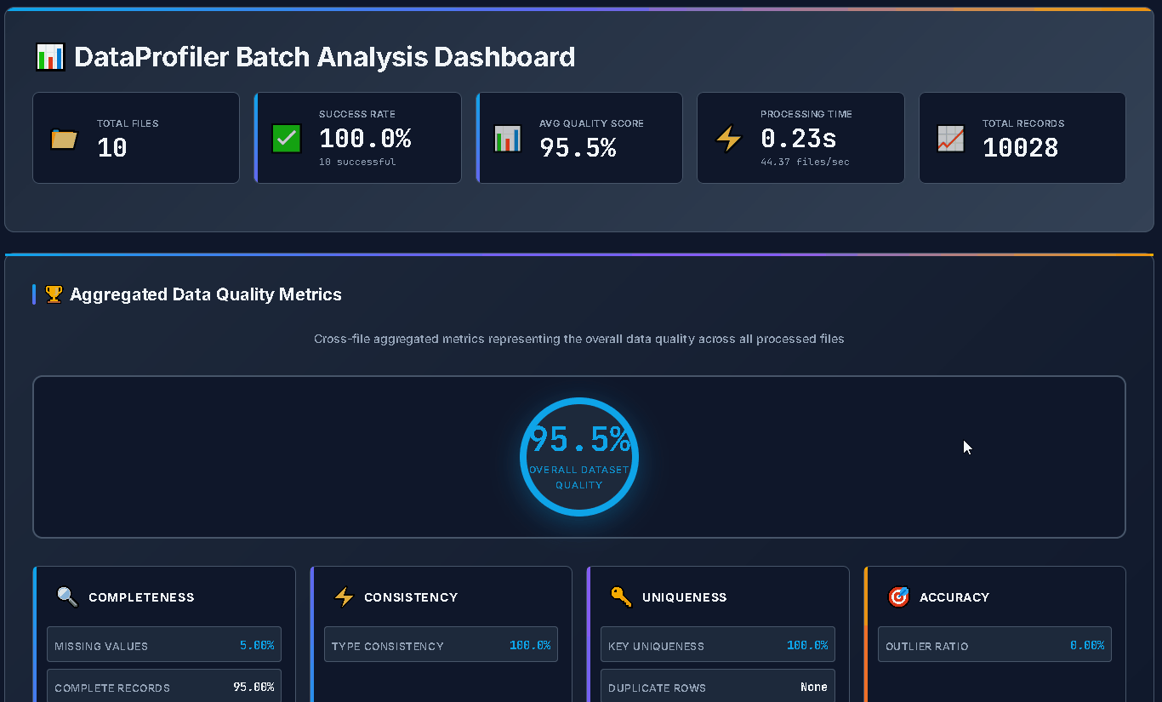Select the magnifying glass icon on Completeness panel

(67, 596)
